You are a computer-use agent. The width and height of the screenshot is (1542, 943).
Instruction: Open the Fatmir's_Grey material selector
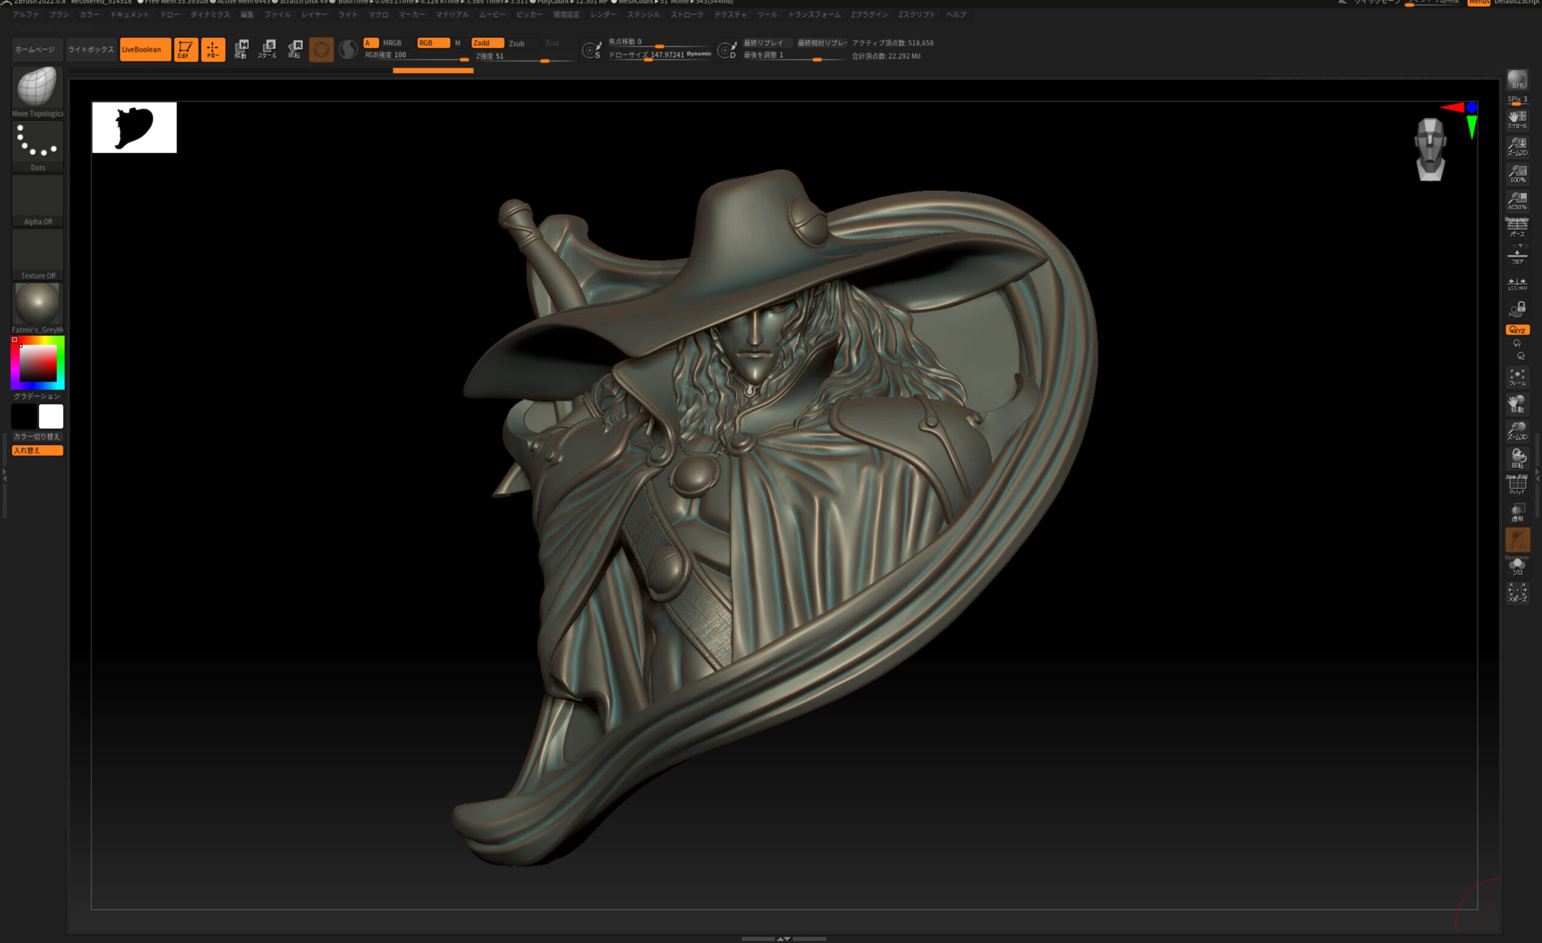point(37,308)
